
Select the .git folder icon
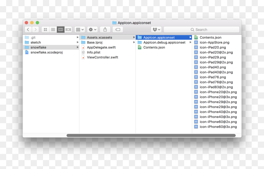pyautogui.click(x=27, y=37)
